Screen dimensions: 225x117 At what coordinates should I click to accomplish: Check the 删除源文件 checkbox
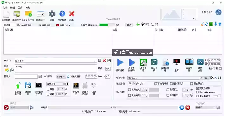click(x=171, y=84)
